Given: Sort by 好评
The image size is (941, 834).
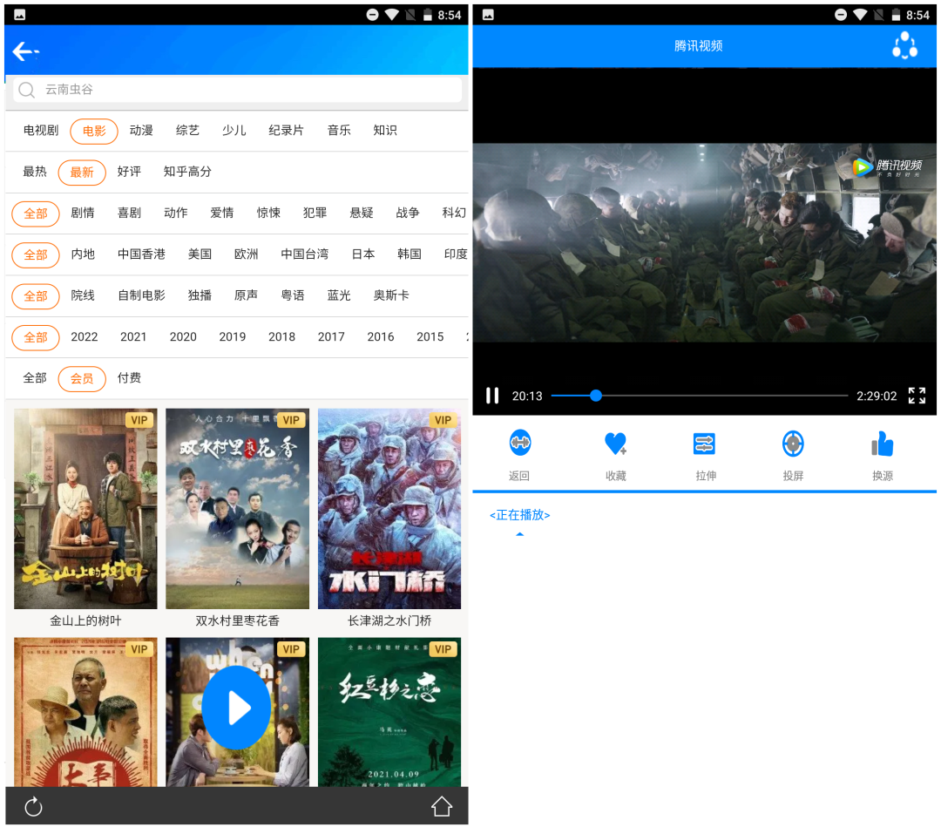Looking at the screenshot, I should click(129, 172).
